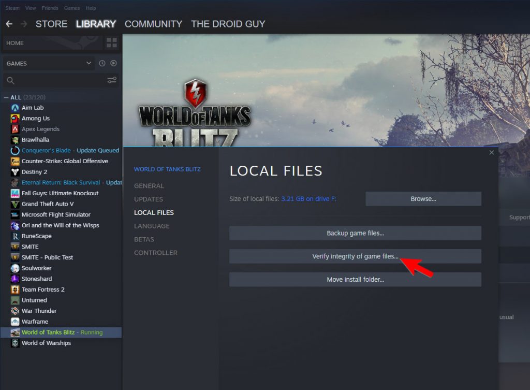This screenshot has height=390, width=530.
Task: Click WORLD OF TANKS BLITZ dialog title
Action: click(167, 169)
